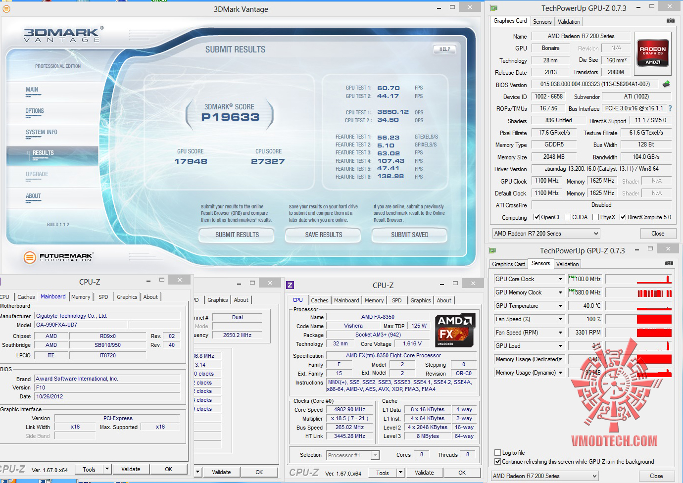Open the Caches tab in CPU-Z CPU window
The height and width of the screenshot is (483, 683).
(319, 300)
